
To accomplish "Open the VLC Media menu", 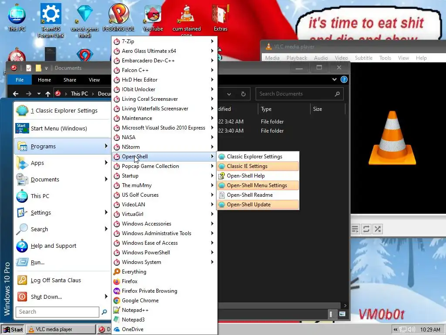I will point(272,58).
